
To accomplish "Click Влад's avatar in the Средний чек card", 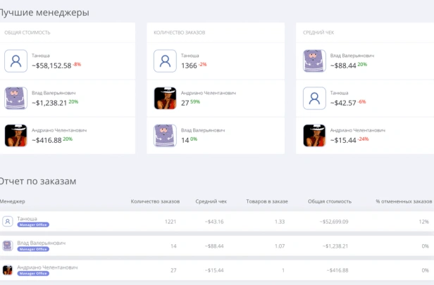I will coord(314,61).
